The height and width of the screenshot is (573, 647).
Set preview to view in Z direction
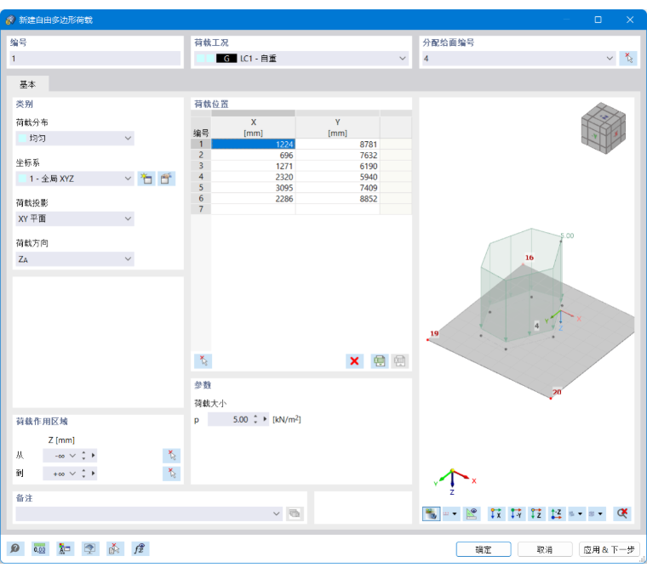click(x=536, y=513)
